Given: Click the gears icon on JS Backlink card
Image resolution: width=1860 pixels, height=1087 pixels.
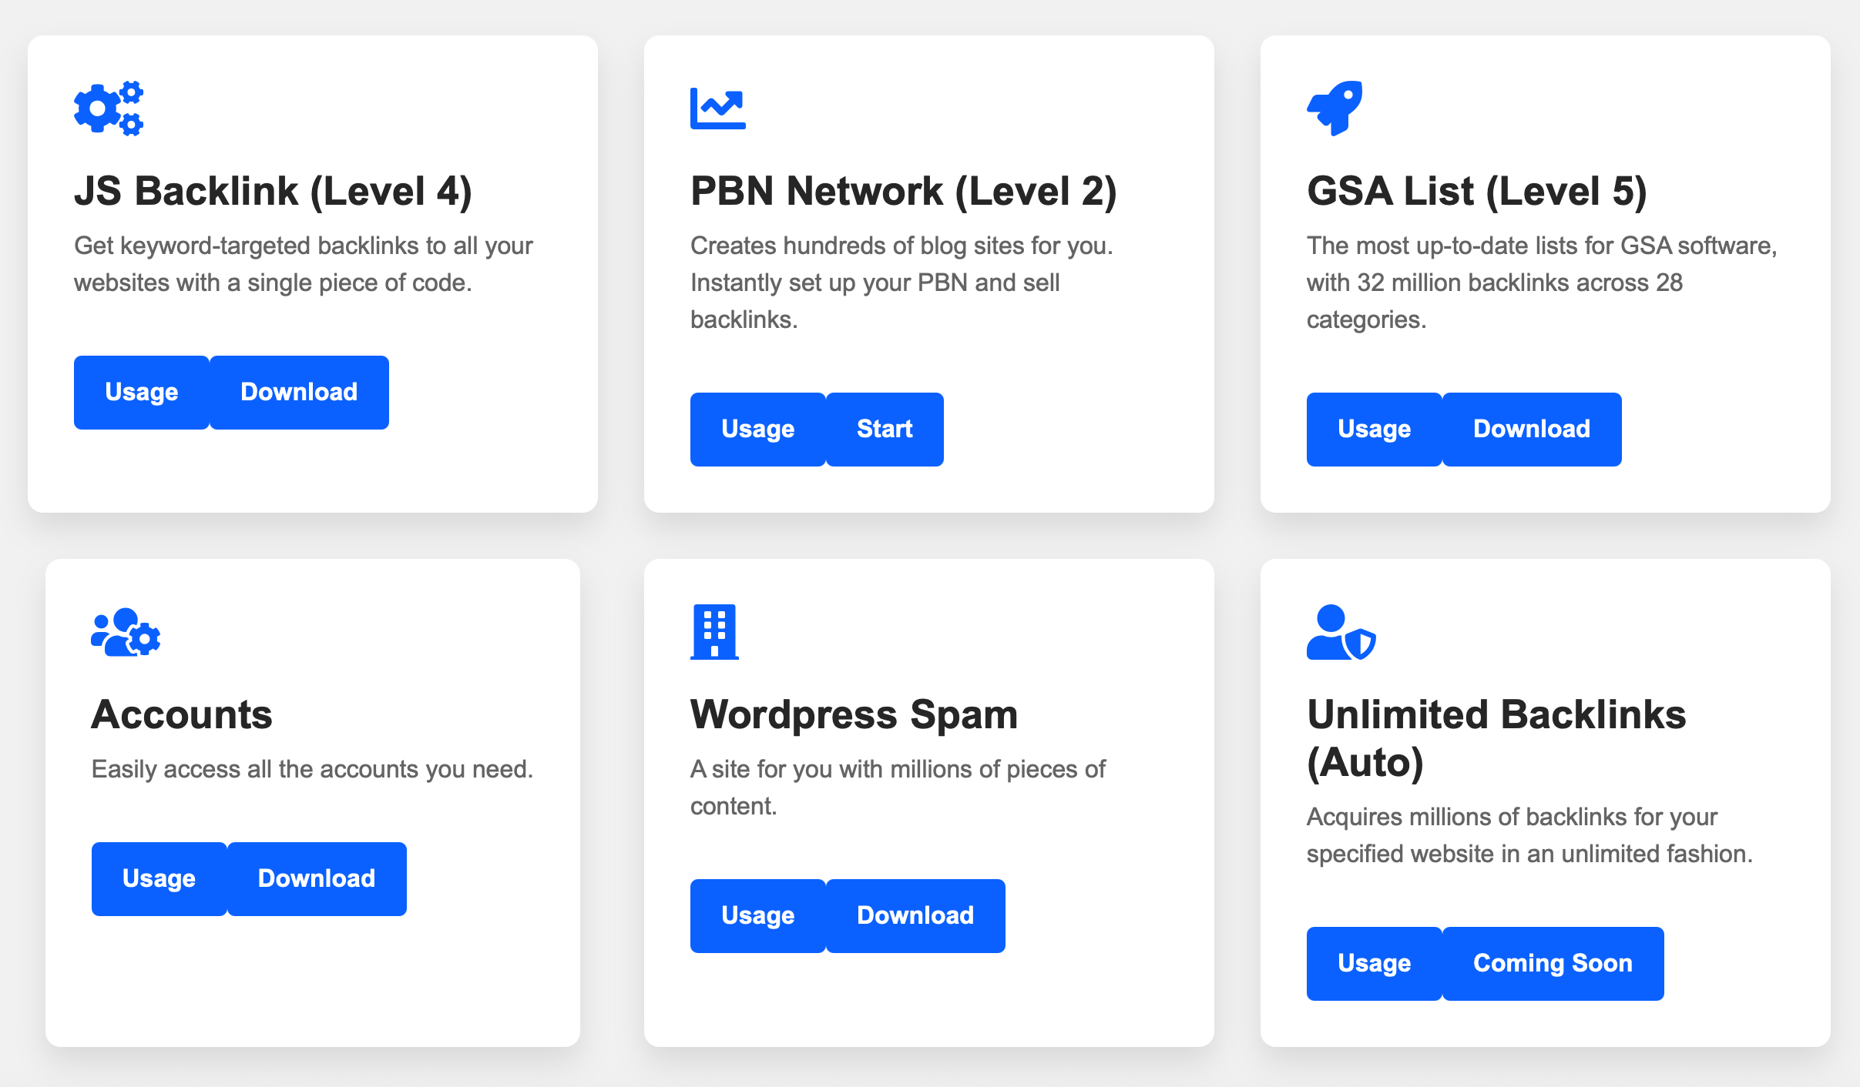Looking at the screenshot, I should (109, 109).
